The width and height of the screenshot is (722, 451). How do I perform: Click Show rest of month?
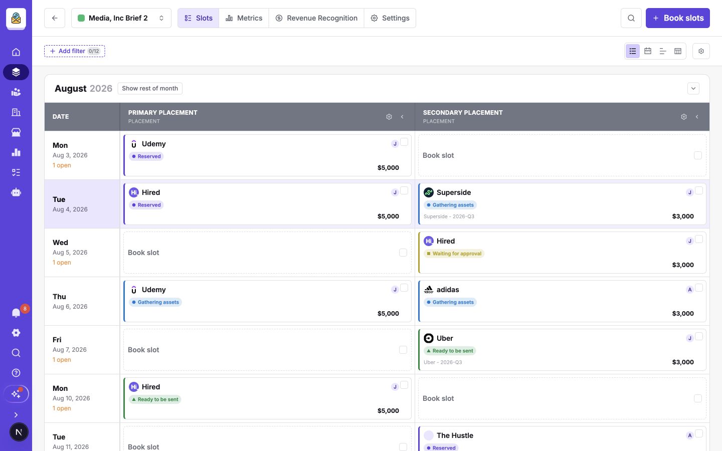pyautogui.click(x=150, y=89)
